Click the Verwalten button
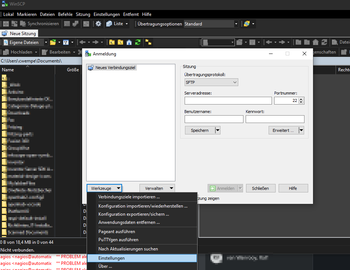The image size is (350, 270). coord(157,188)
